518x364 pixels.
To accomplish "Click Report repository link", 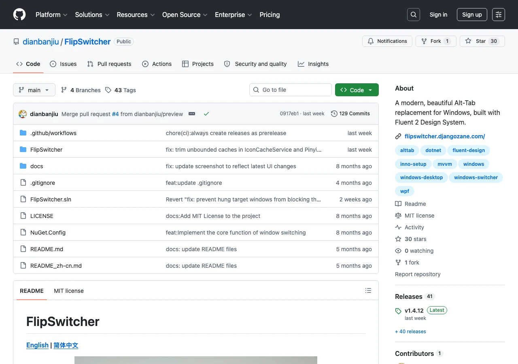I will [418, 274].
